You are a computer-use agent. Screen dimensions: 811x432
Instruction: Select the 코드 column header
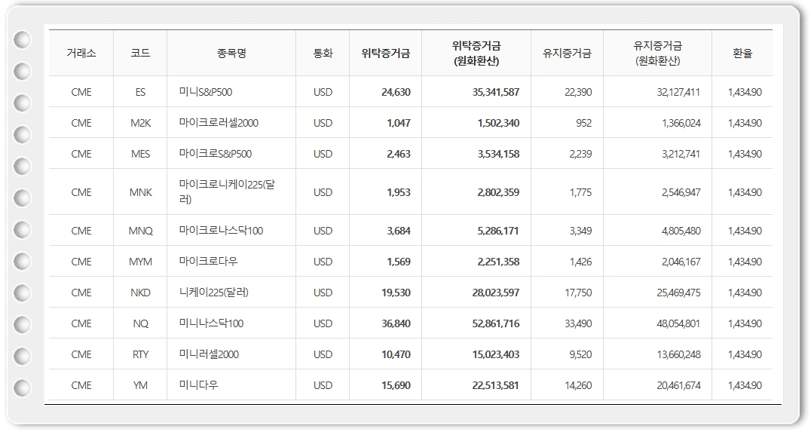(x=140, y=54)
